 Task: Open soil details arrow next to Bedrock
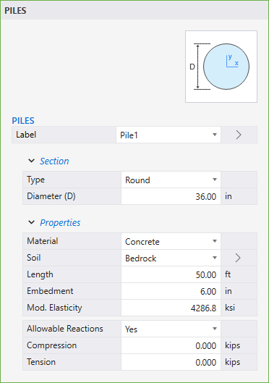239,258
